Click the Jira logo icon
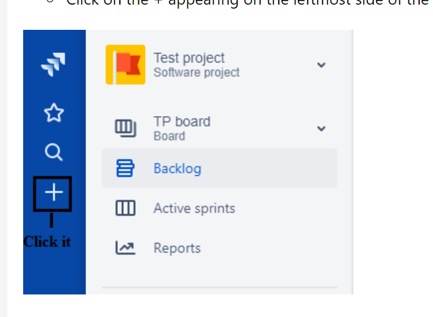This screenshot has height=317, width=433. click(x=53, y=66)
